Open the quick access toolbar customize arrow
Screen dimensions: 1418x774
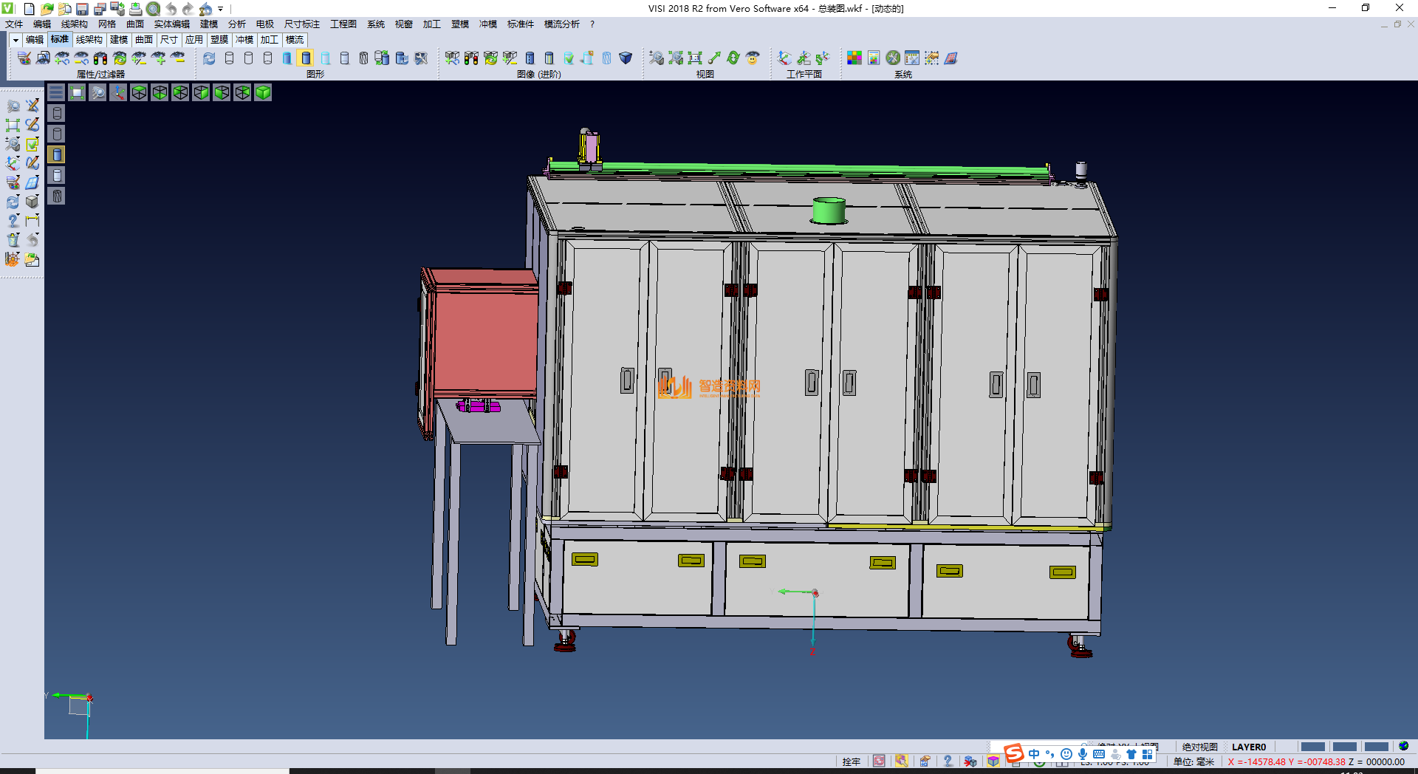point(221,9)
